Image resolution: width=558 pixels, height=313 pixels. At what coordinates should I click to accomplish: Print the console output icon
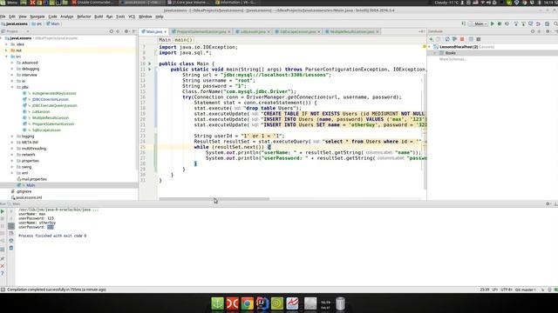click(11, 241)
